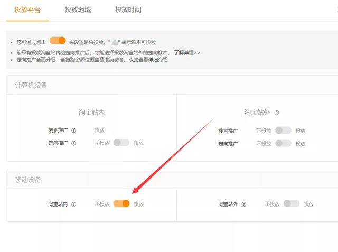The height and width of the screenshot is (252, 338).
Task: Click the orange sample toggle in the instructions
Action: click(58, 41)
